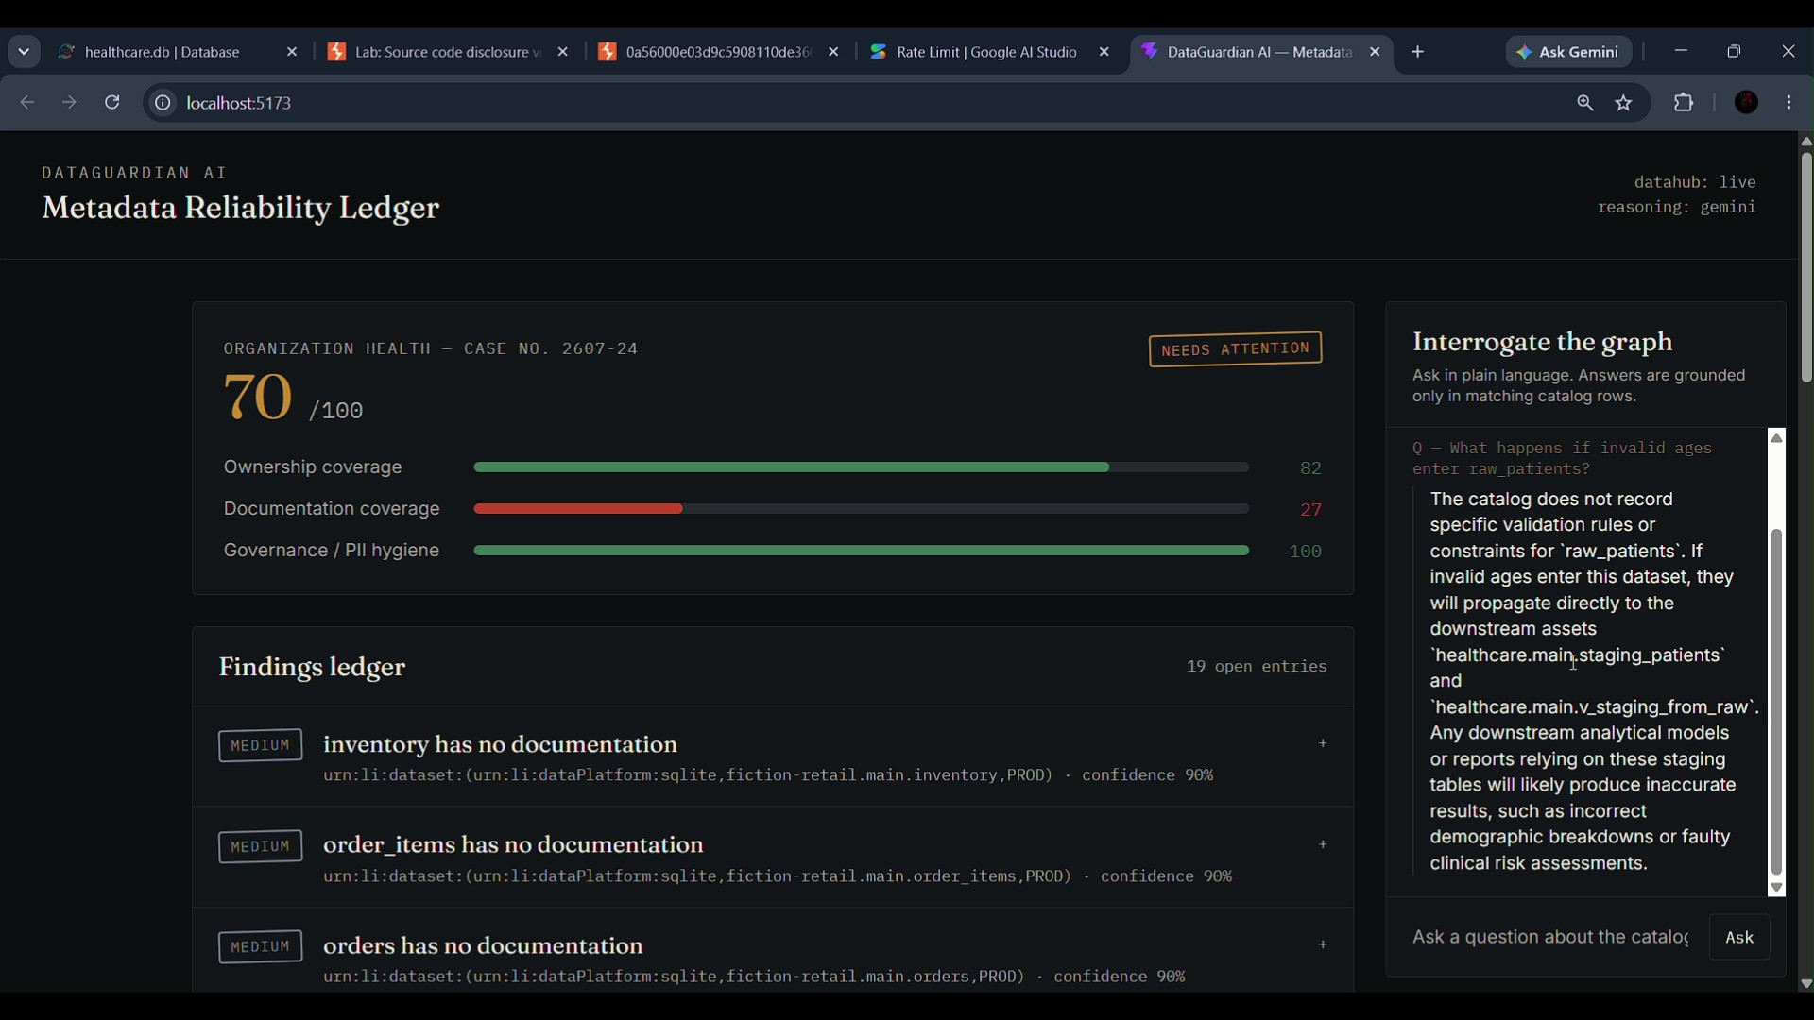Click the MEDIUM badge on order_items finding

point(260,847)
